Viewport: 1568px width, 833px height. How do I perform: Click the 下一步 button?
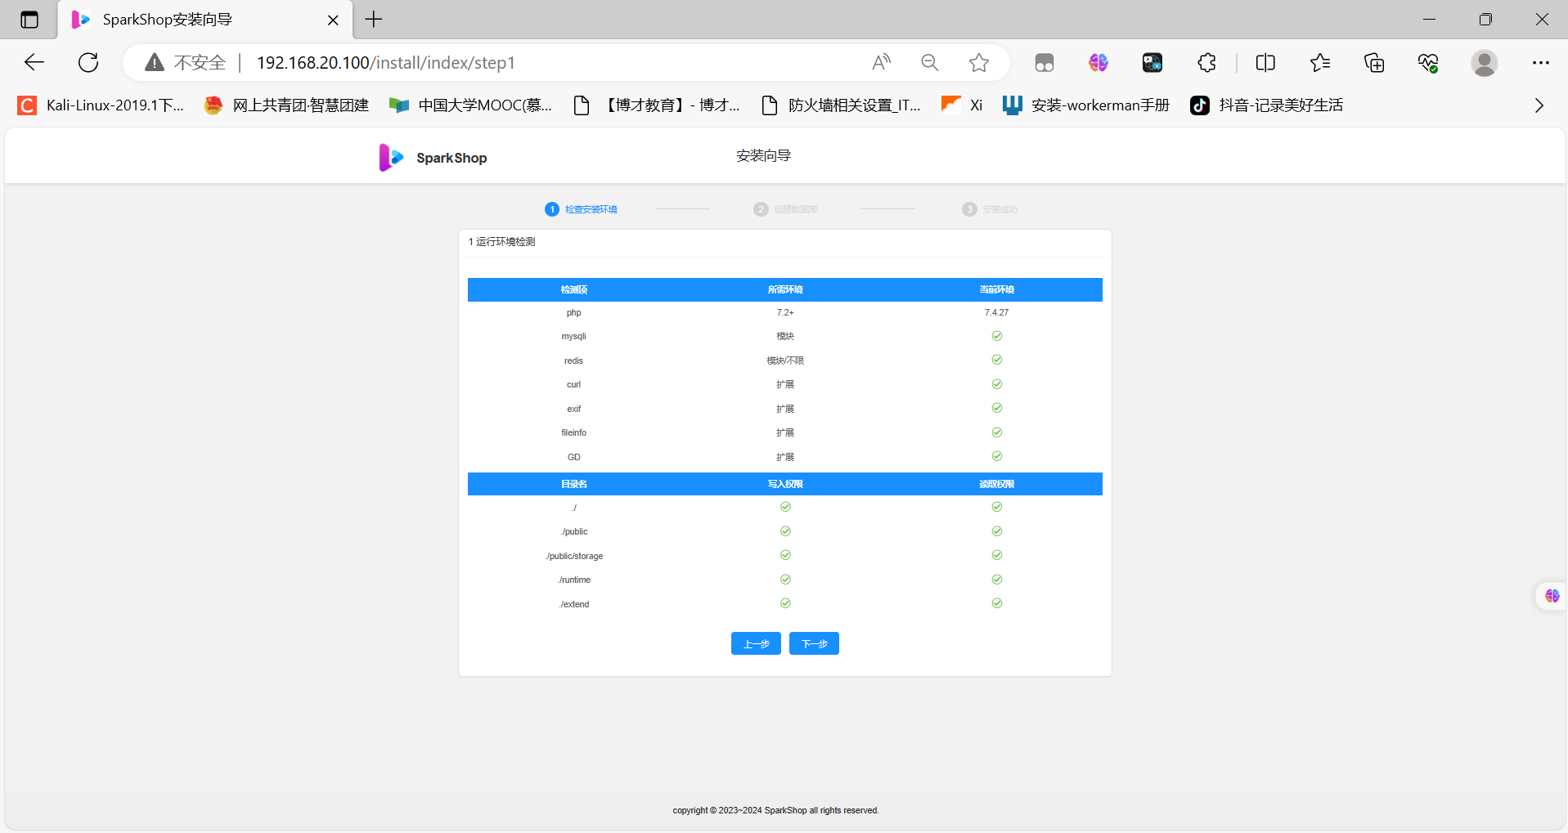814,643
